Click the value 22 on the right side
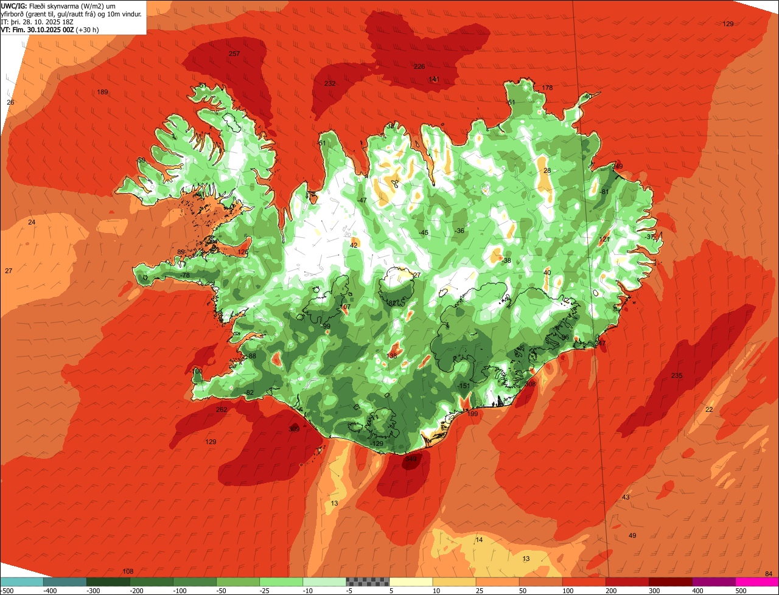 709,409
